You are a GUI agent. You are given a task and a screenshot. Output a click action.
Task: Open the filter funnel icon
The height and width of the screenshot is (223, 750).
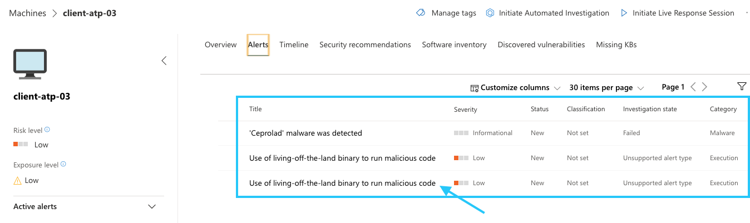741,86
